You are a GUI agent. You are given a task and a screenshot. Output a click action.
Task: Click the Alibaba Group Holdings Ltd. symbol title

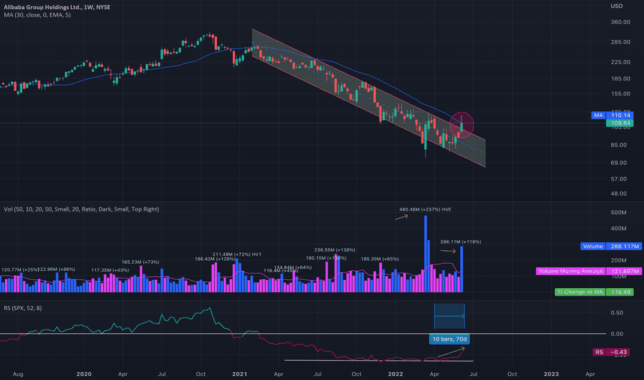(57, 7)
